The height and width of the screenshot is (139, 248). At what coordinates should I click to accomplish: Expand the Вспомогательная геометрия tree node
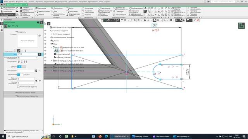(50, 37)
